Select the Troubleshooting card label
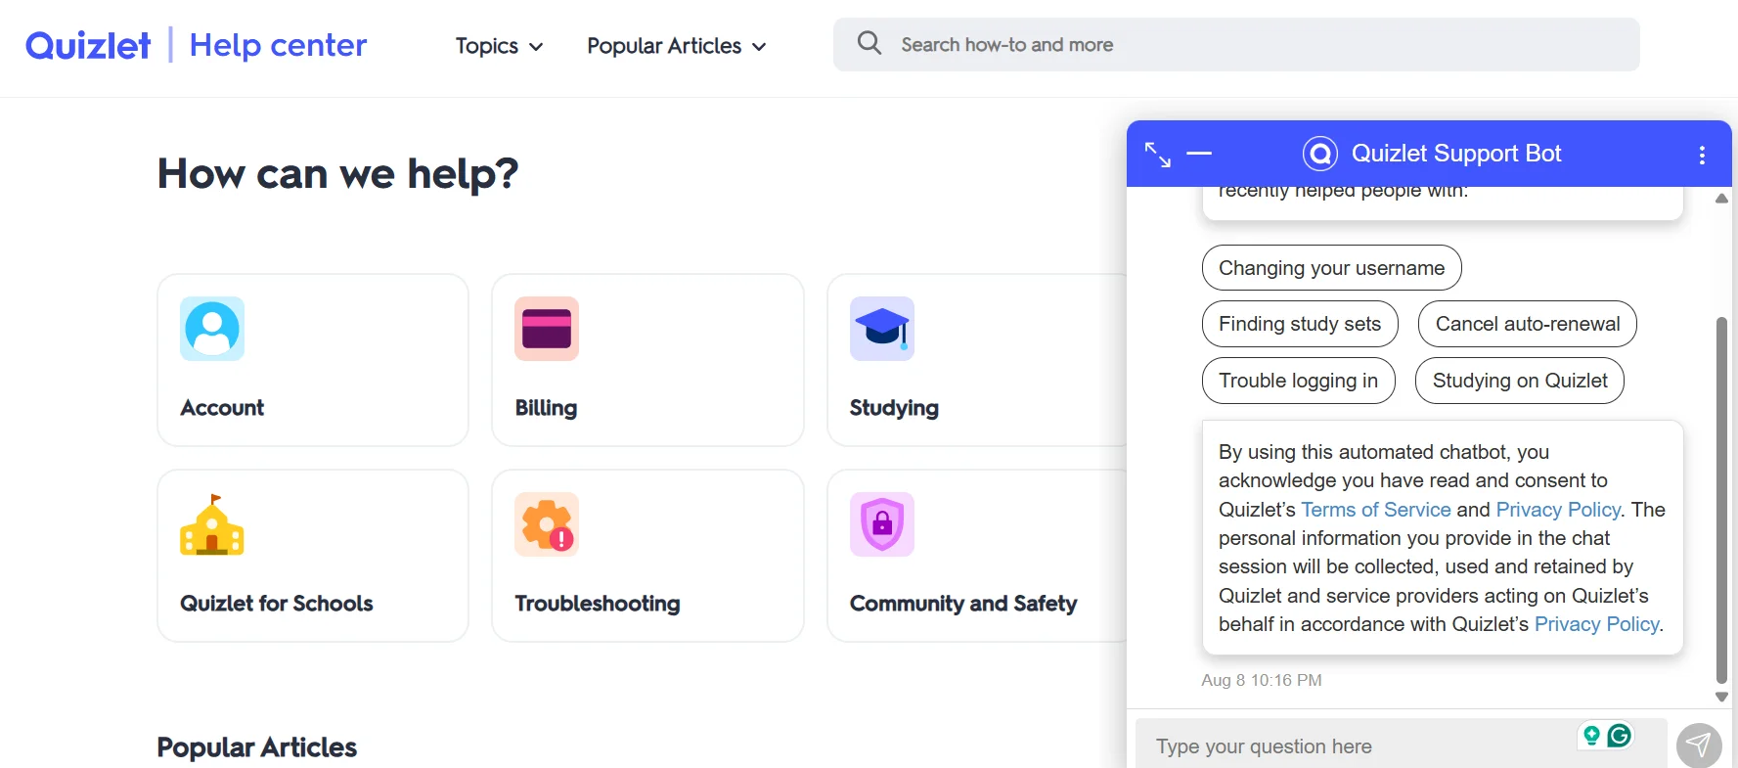 pyautogui.click(x=598, y=604)
